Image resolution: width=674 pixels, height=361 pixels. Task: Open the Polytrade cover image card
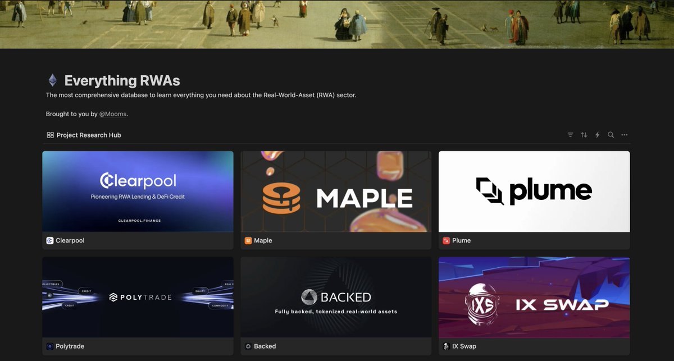click(x=138, y=297)
